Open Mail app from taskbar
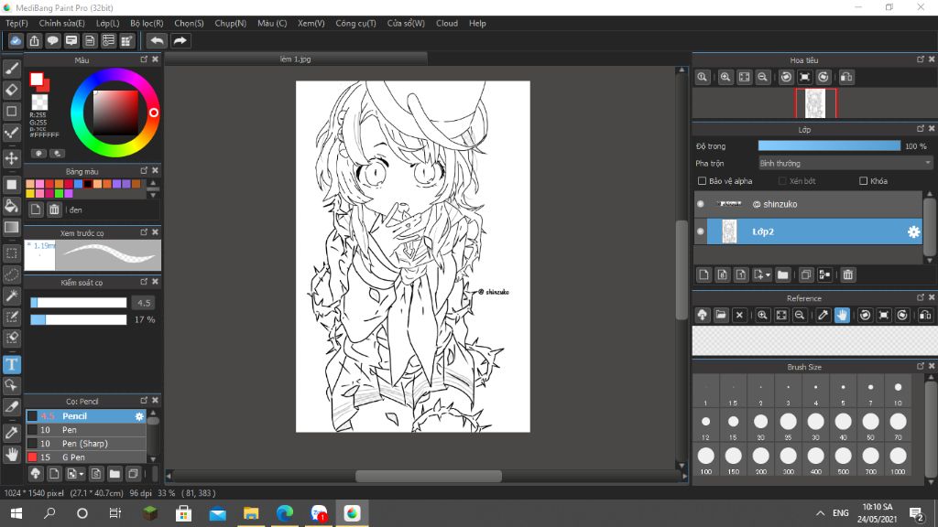This screenshot has width=938, height=527. click(217, 513)
